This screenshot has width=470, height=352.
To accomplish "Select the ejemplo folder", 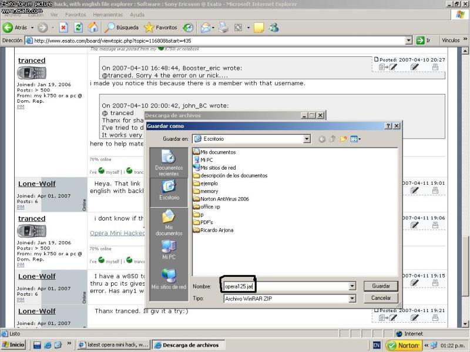I will point(206,183).
